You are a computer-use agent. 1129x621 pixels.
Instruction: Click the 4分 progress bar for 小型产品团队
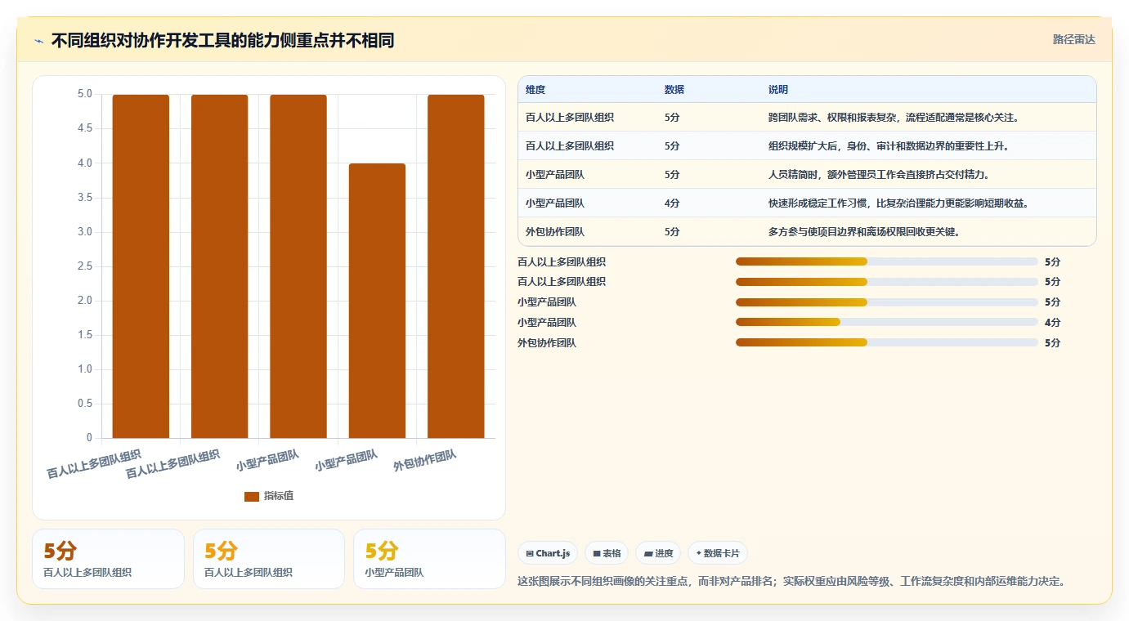(x=886, y=323)
